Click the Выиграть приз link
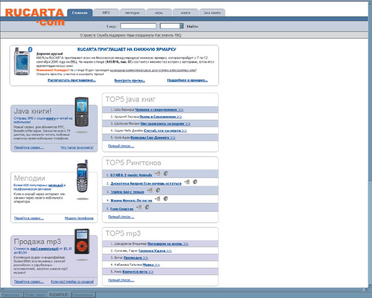 [x=130, y=81]
